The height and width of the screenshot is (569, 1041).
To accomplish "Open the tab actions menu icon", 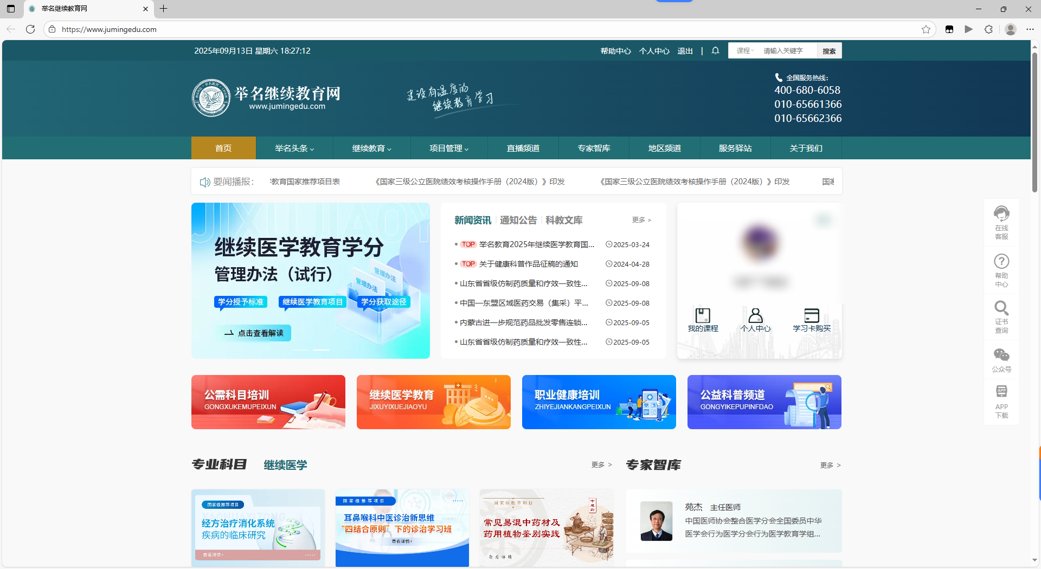I will pos(11,9).
